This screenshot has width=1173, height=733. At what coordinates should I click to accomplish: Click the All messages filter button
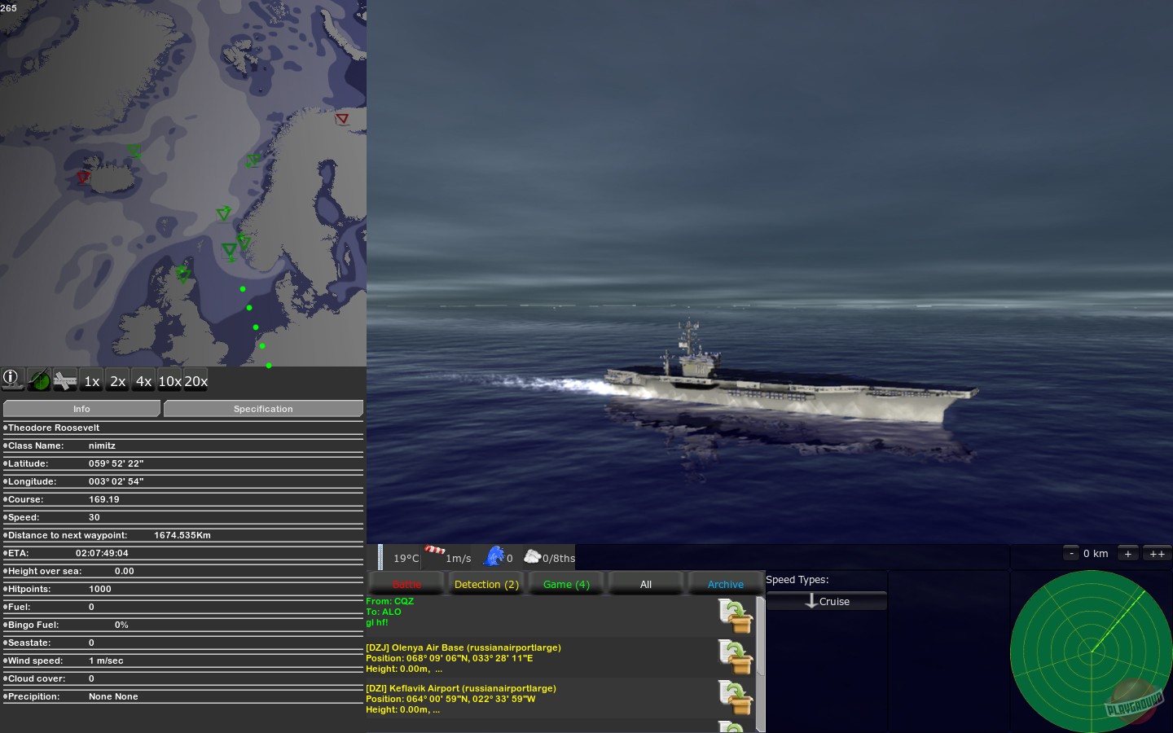click(x=645, y=584)
